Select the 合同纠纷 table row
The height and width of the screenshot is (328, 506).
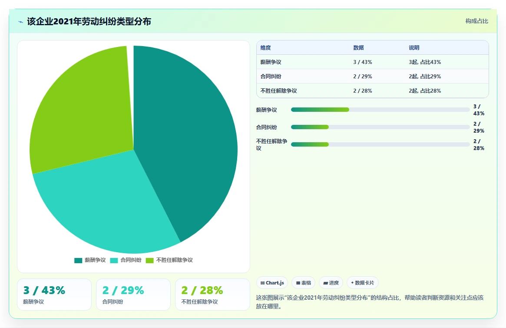point(372,76)
